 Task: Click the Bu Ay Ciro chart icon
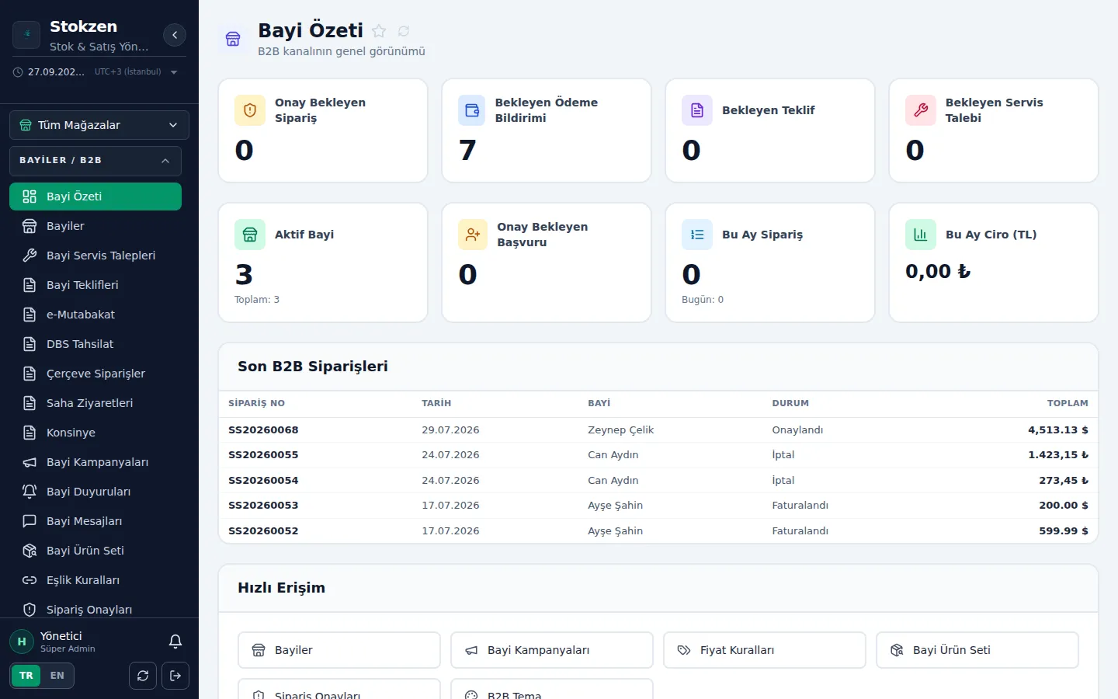pyautogui.click(x=921, y=235)
